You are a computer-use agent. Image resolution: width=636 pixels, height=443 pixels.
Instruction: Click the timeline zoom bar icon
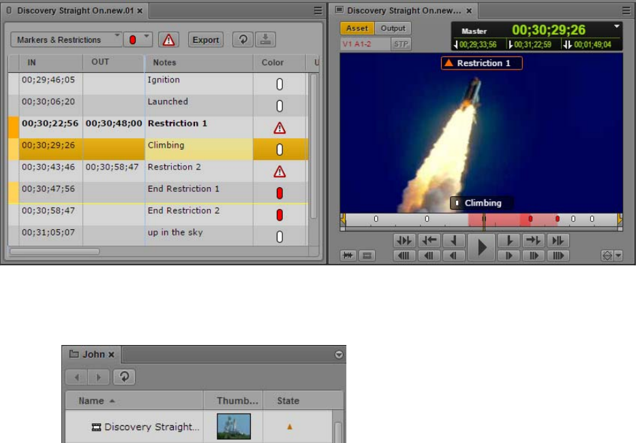click(x=367, y=255)
